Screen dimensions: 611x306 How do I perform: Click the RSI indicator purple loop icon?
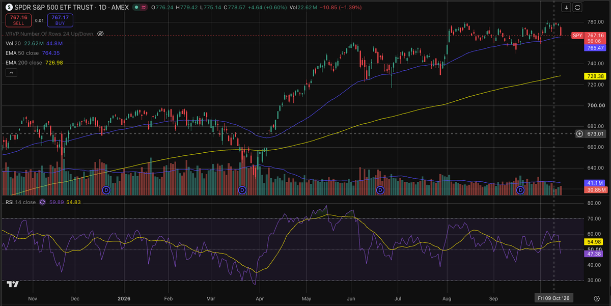(43, 202)
